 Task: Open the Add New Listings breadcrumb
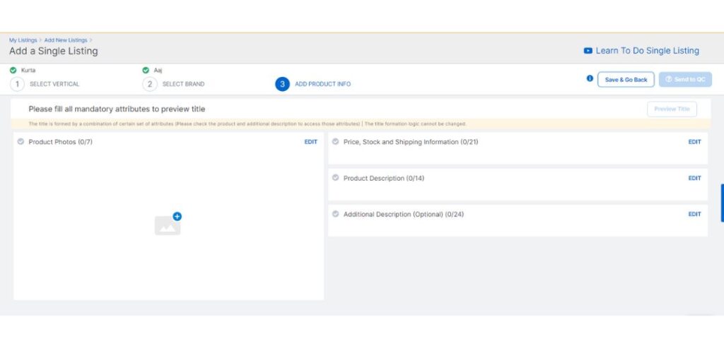[66, 40]
